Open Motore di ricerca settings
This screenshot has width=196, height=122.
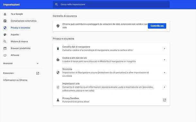pyautogui.click(x=19, y=41)
